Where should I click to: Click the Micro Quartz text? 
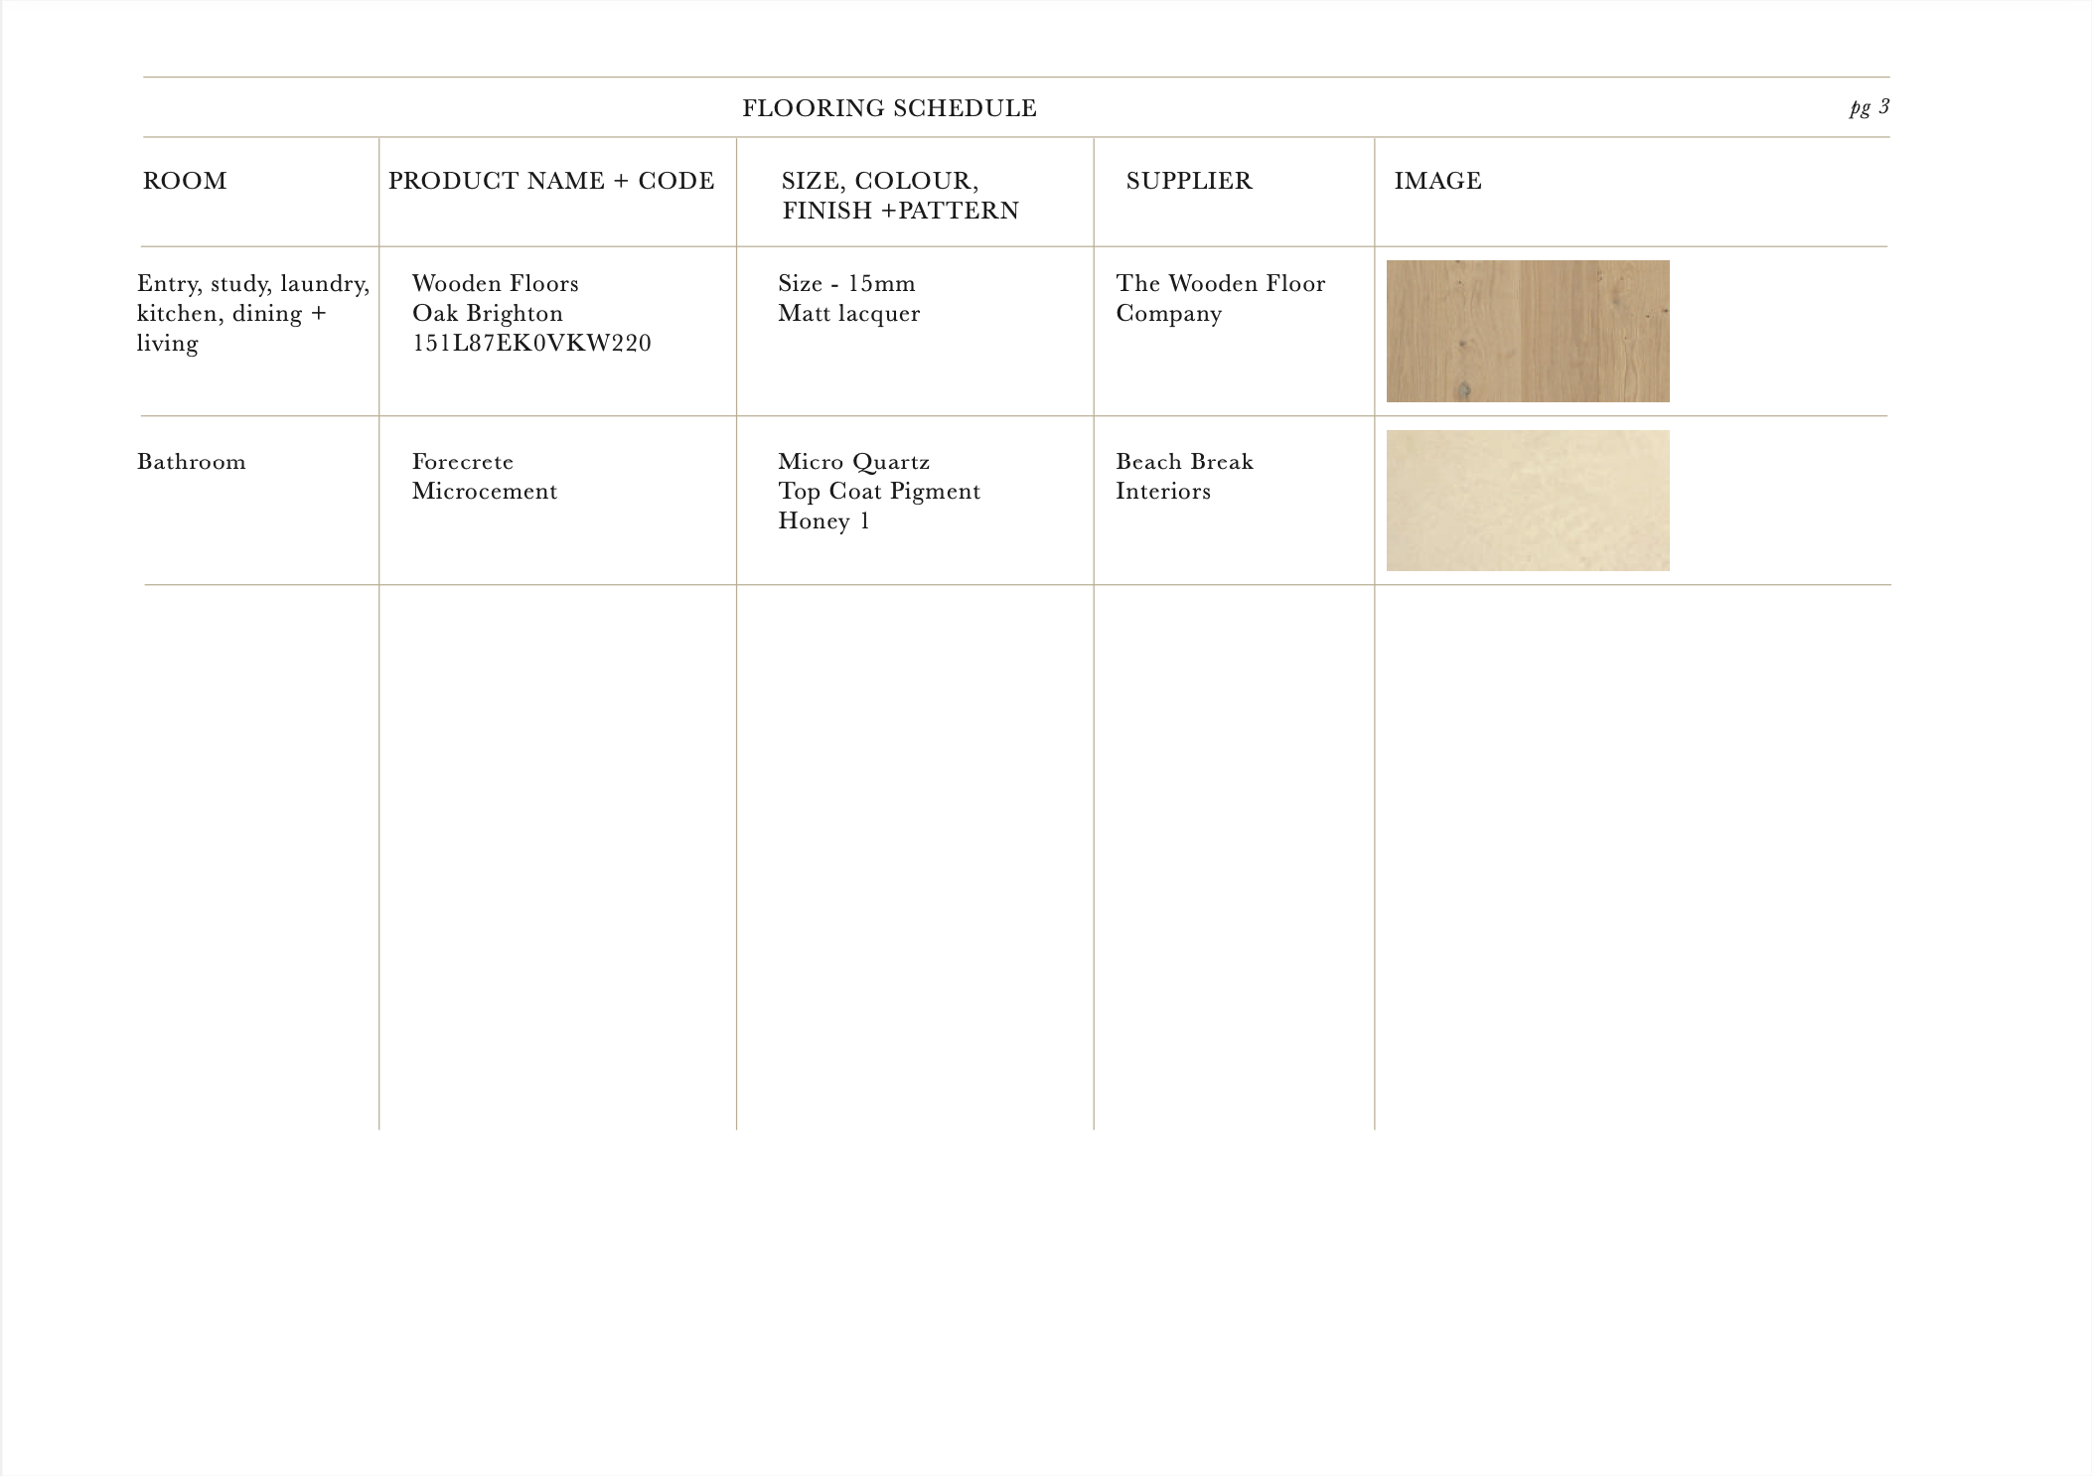853,462
